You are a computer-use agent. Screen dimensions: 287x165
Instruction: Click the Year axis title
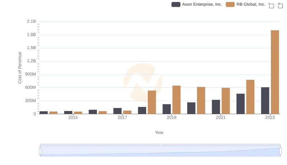[159, 132]
